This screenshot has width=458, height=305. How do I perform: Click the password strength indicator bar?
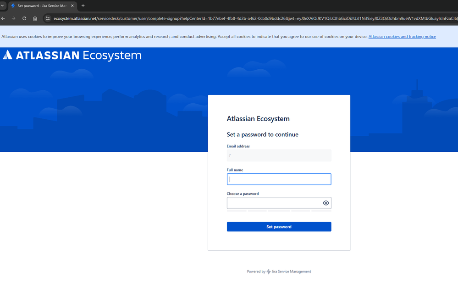pos(279,211)
